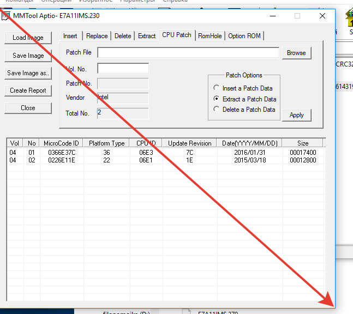Click platform type cell 22

click(106, 160)
